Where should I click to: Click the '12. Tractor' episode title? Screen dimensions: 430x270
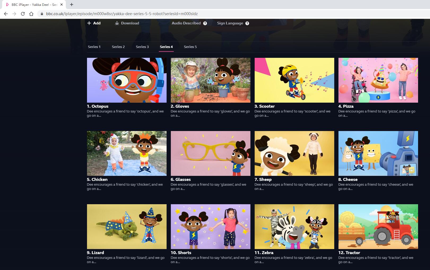tap(349, 252)
